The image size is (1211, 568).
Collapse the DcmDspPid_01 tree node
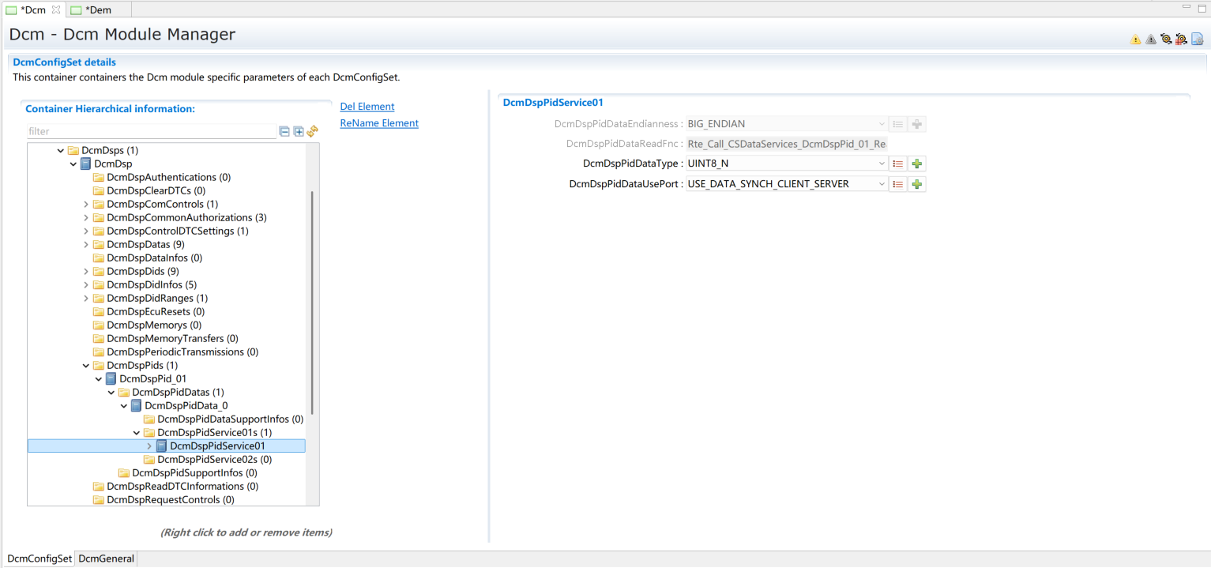point(99,379)
